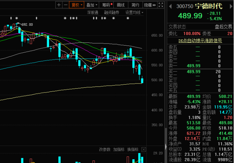Click the 跌停 414.48 value
The width and height of the screenshot is (234, 163).
coord(225,134)
